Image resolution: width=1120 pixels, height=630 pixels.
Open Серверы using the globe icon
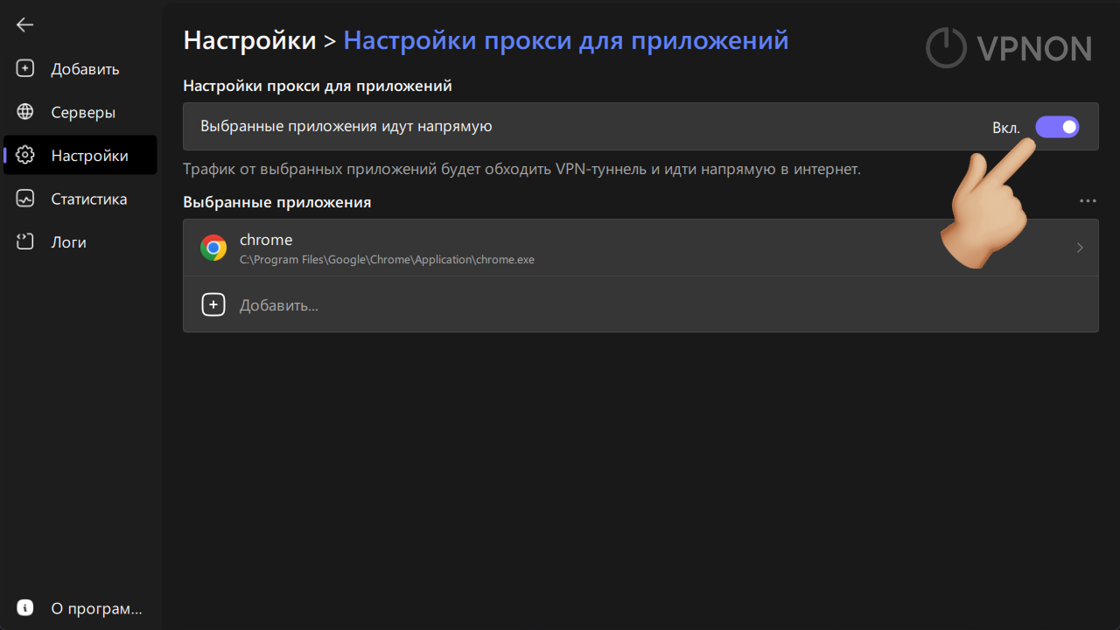(x=24, y=112)
